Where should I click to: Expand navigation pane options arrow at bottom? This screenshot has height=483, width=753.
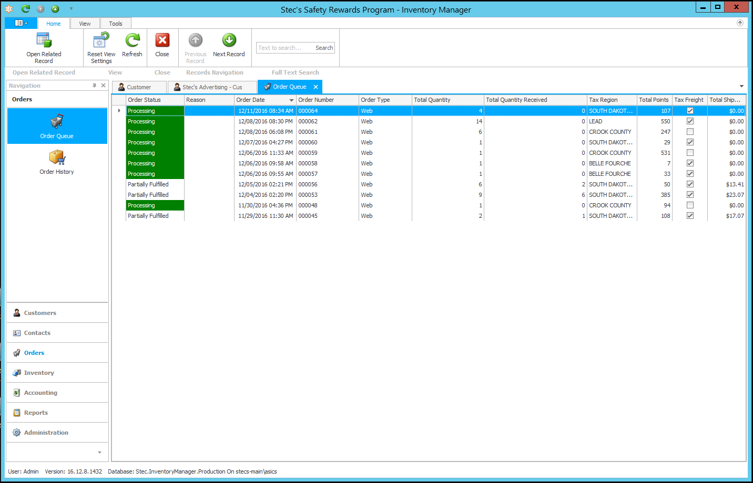tap(99, 453)
